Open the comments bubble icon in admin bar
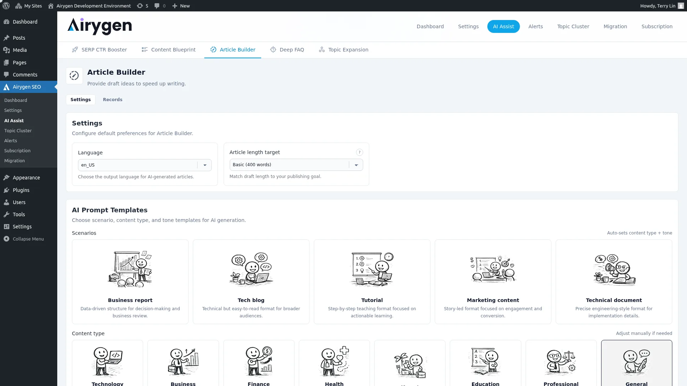 [157, 6]
